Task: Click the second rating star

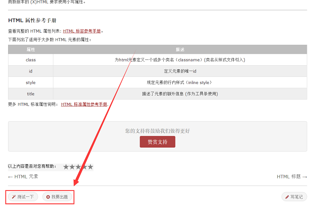Action: tap(72, 167)
